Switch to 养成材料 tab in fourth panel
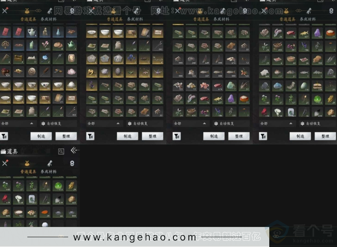337x247 pixels. pyautogui.click(x=308, y=19)
